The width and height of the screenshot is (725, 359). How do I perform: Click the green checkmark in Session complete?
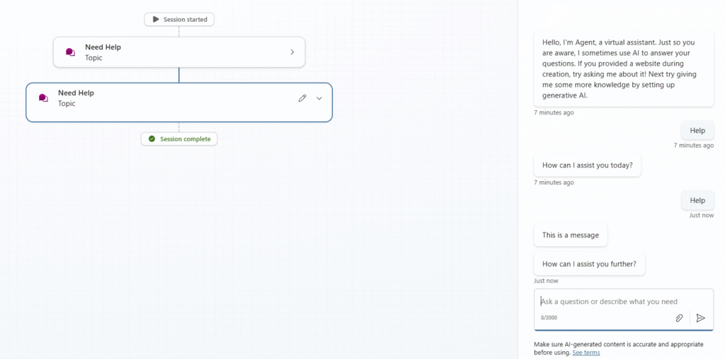152,139
